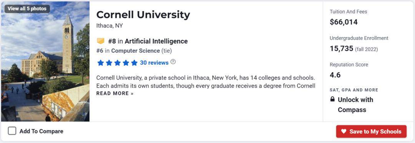Click Save to My Schools button
The width and height of the screenshot is (415, 143).
click(x=371, y=132)
